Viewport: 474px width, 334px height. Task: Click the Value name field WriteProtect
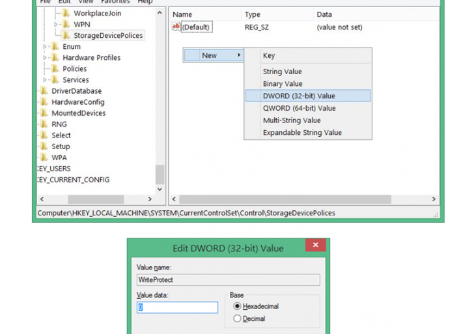click(x=229, y=279)
